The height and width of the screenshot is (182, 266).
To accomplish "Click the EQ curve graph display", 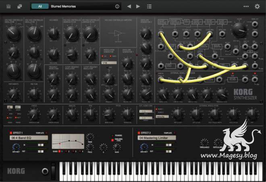I will click(68, 141).
